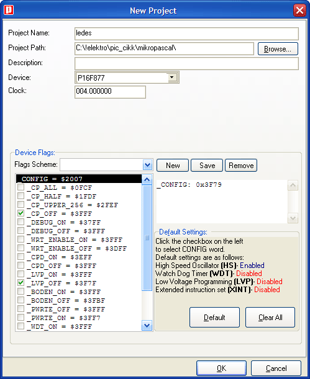Click the New flags scheme button

pos(173,166)
